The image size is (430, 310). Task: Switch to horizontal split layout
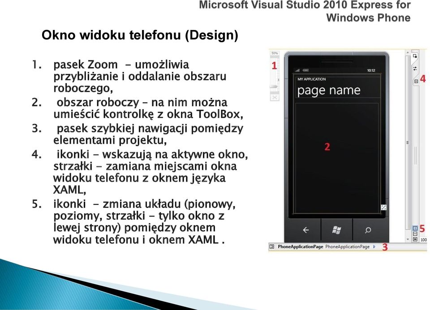415,234
